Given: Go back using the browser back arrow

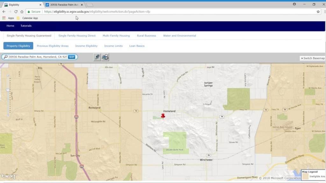Looking at the screenshot, I should pyautogui.click(x=4, y=12).
